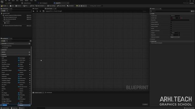Screen dimensions: 195x109
Task: Open the Diff dropdown in the toolbar
Action: [x=25, y=6]
